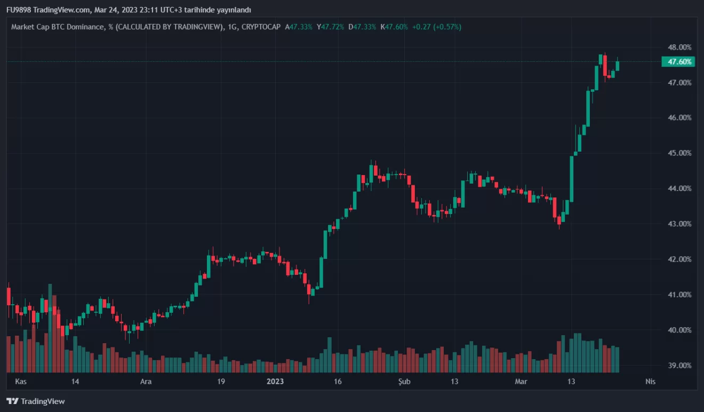
Task: Click the Y47.72% high value in header
Action: (330, 27)
